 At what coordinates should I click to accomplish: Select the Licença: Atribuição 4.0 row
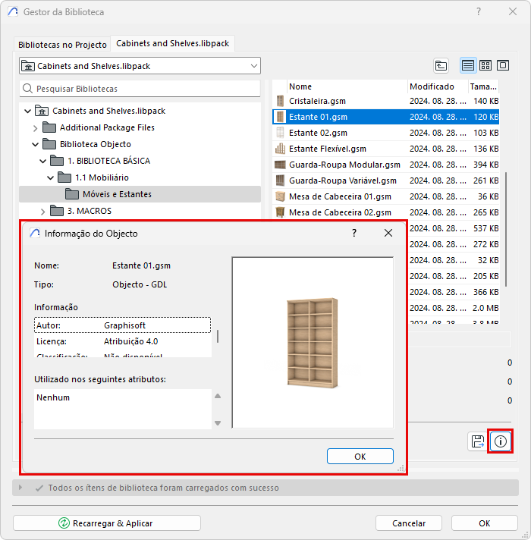pos(122,341)
